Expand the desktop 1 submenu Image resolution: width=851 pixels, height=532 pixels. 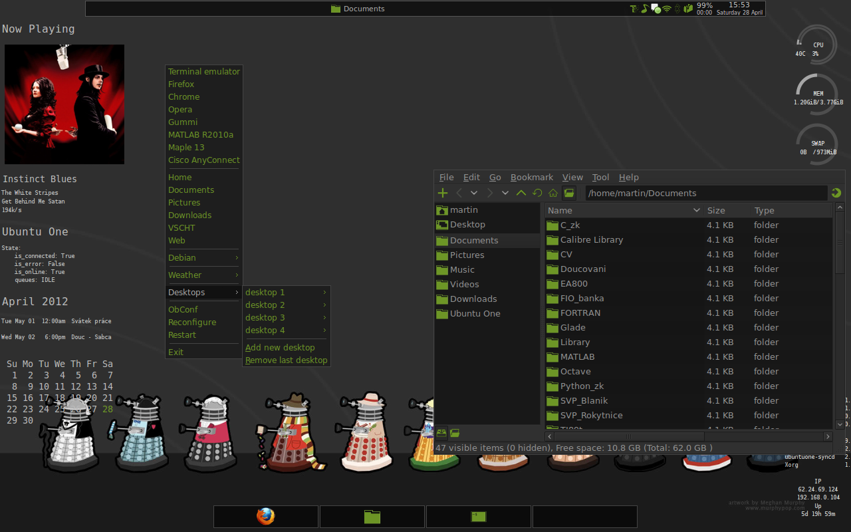coord(287,292)
